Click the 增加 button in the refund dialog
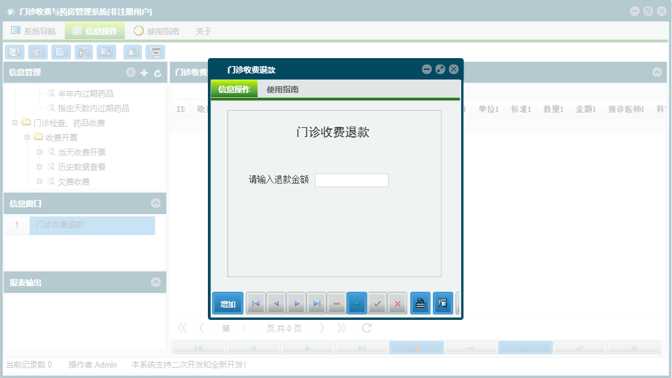 [227, 303]
